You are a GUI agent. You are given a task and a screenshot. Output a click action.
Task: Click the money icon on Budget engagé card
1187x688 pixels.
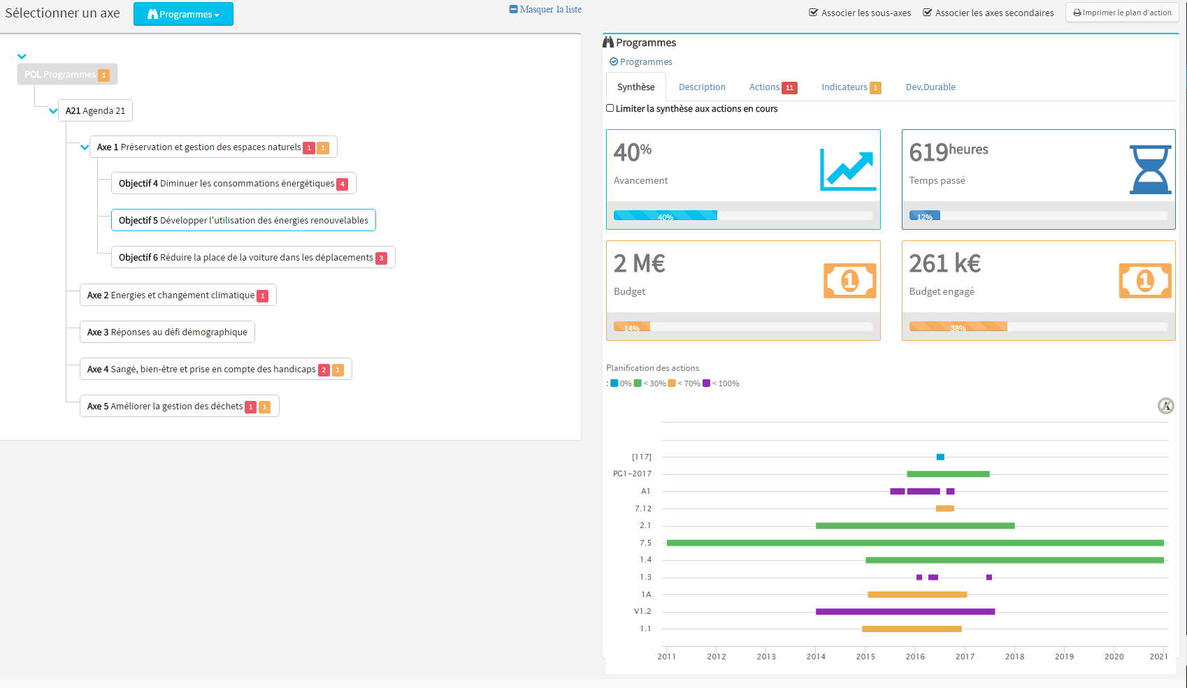tap(1145, 280)
